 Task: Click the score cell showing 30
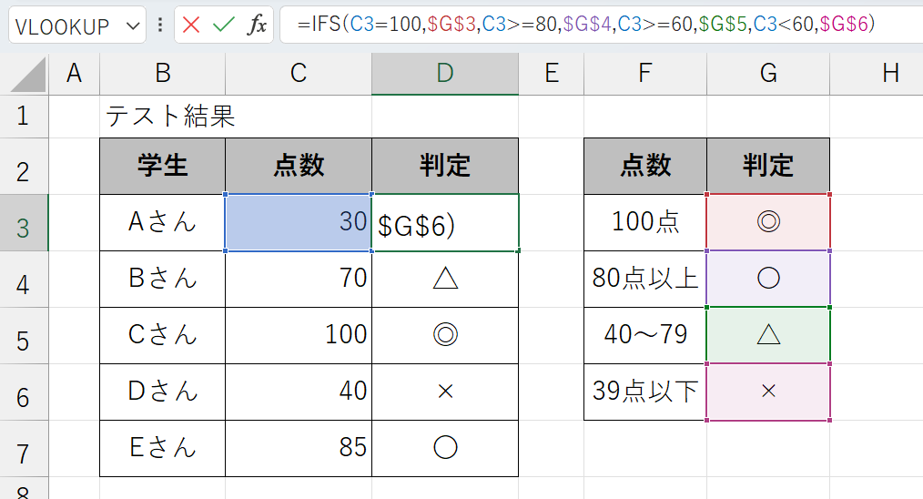pyautogui.click(x=299, y=223)
